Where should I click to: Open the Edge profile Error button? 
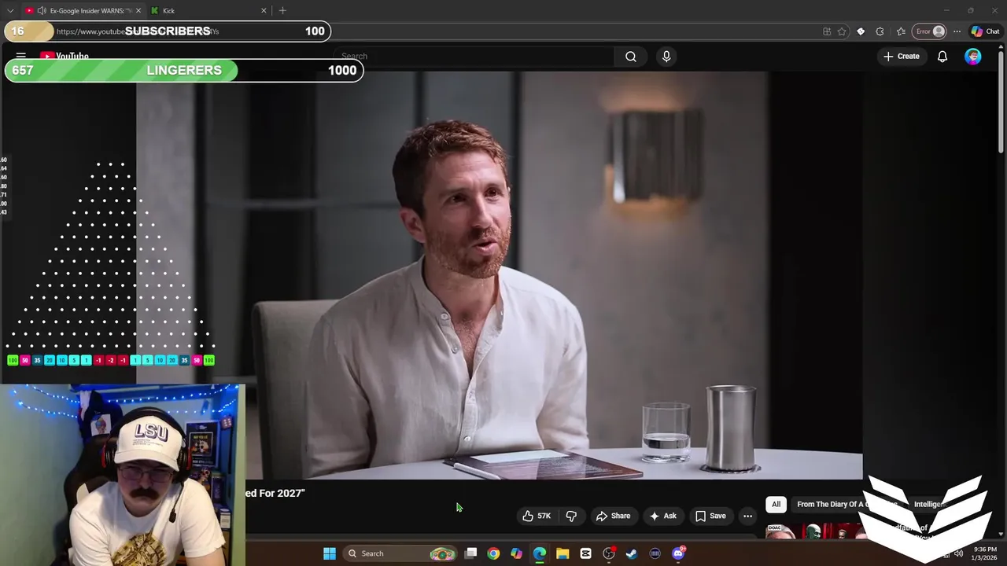pyautogui.click(x=929, y=31)
